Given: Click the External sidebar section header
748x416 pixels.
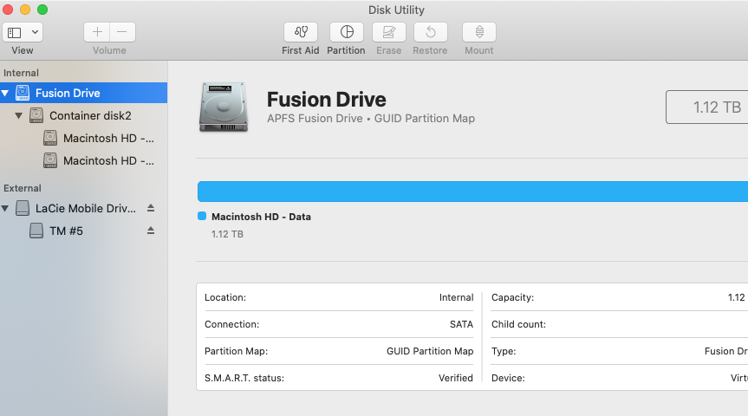Looking at the screenshot, I should click(23, 188).
